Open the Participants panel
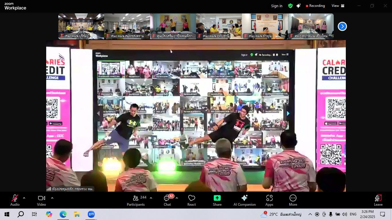The width and height of the screenshot is (392, 220). click(136, 200)
